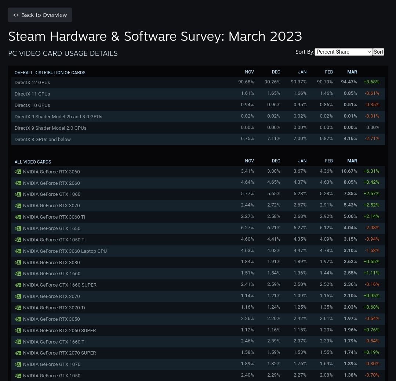Click the 8.05% March value for RTX 2060
The height and width of the screenshot is (381, 396).
350,182
